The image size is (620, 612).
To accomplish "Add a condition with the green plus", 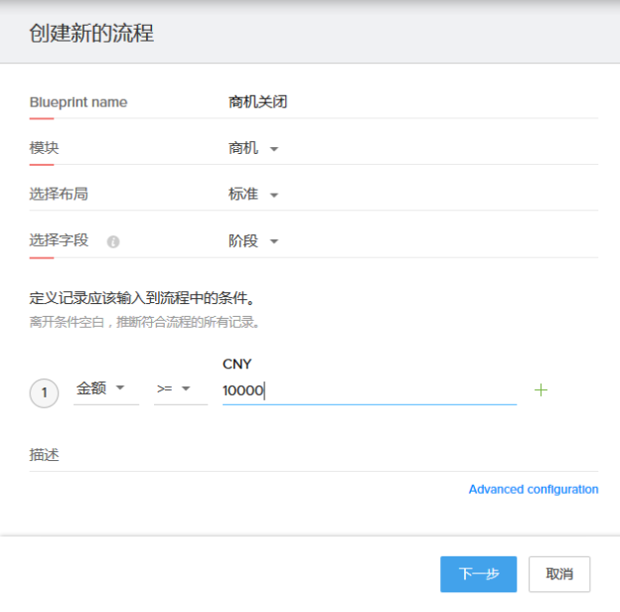I will (x=541, y=389).
